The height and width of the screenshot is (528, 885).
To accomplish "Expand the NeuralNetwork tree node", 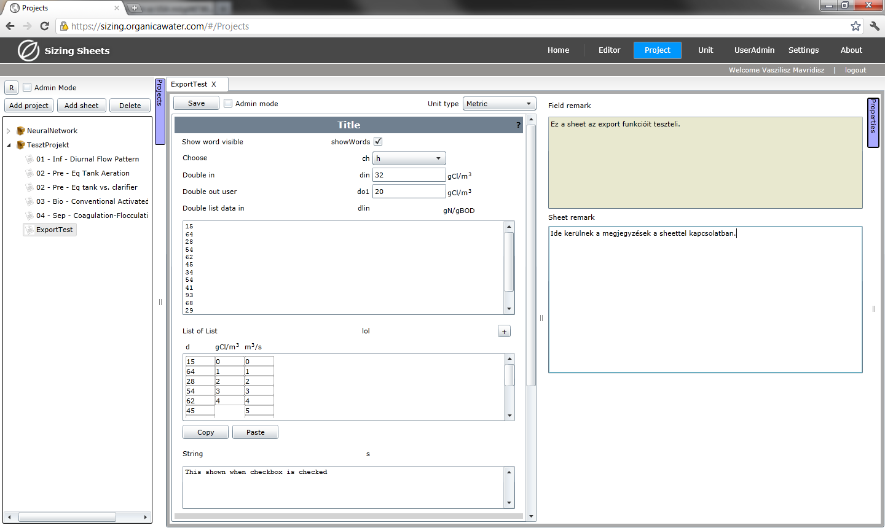I will (9, 131).
